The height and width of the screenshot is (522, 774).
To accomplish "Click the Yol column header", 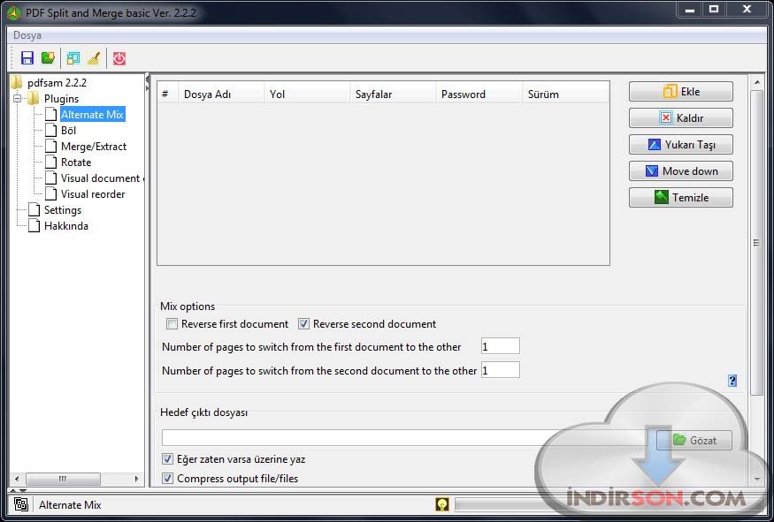I will pos(307,95).
